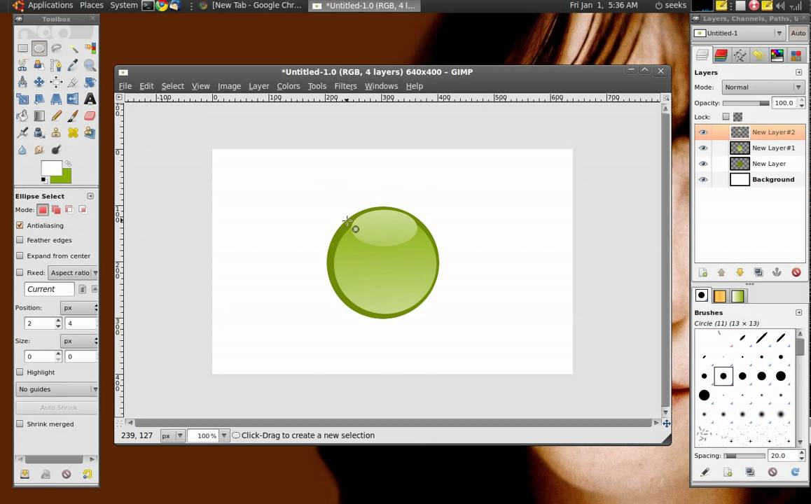Image resolution: width=811 pixels, height=504 pixels.
Task: Switch to the Channels tab
Action: tap(721, 55)
